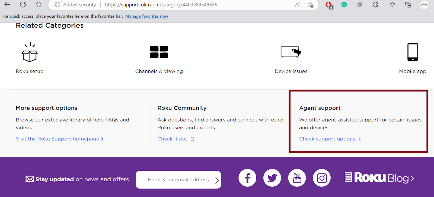Screen dimensions: 434x197
Task: Click the greyed-out extension icon
Action: click(360, 5)
